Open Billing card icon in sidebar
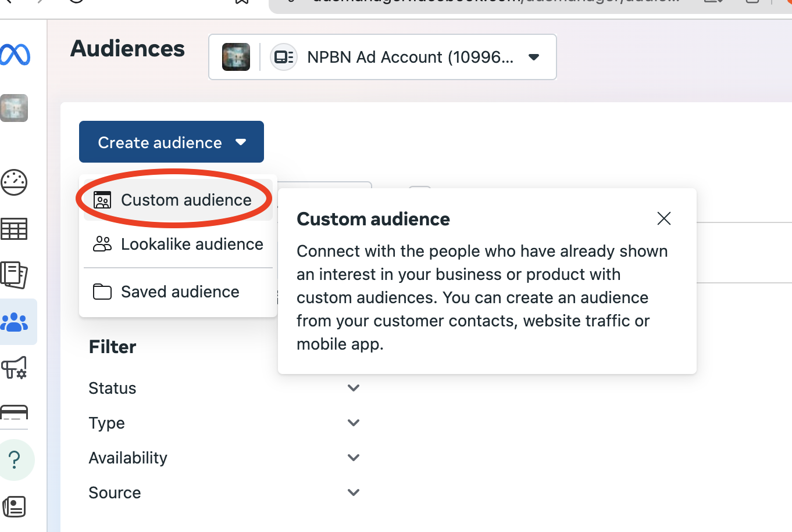 pyautogui.click(x=15, y=411)
